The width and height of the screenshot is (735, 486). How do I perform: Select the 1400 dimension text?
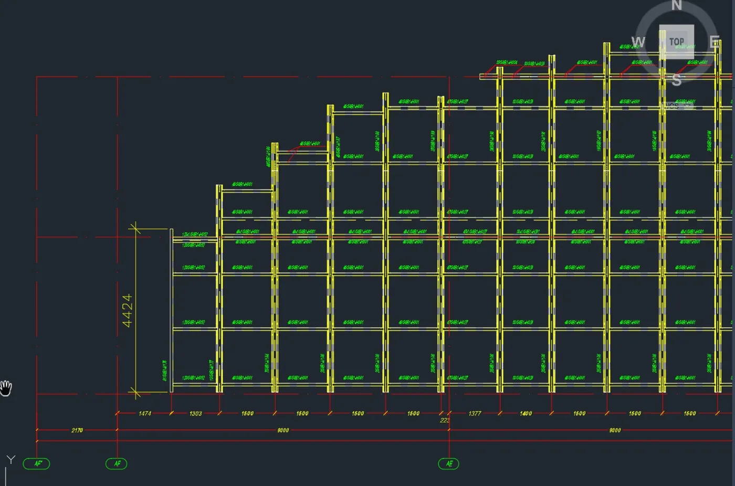526,414
